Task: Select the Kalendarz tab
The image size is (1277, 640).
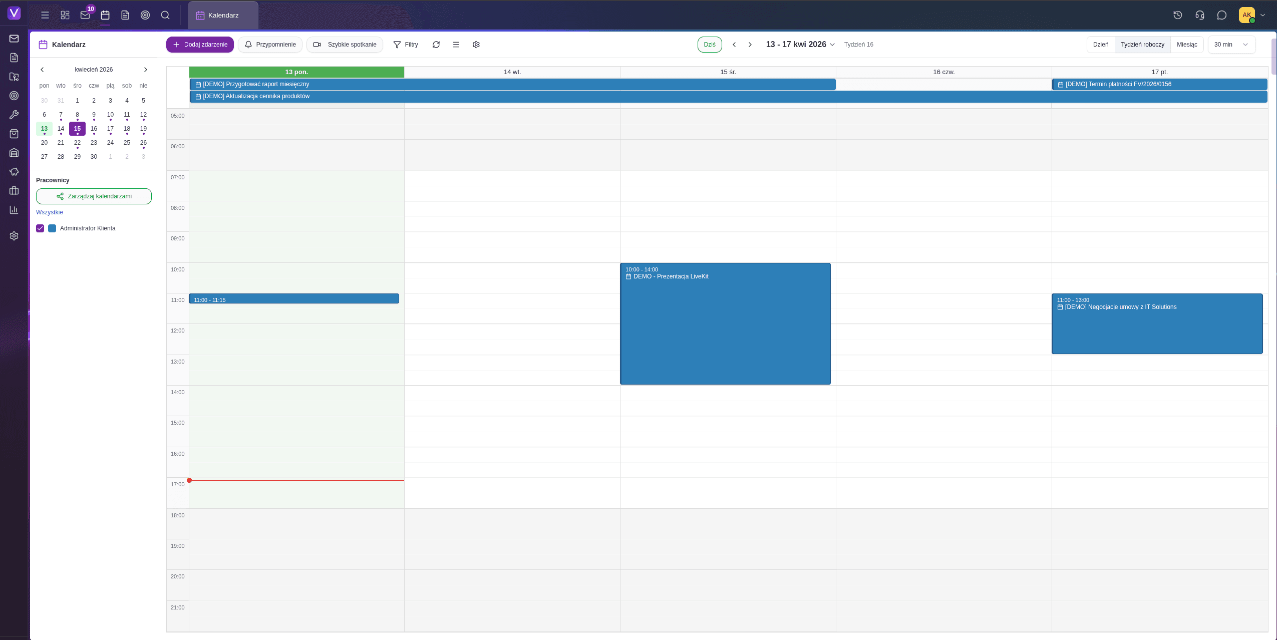Action: (x=222, y=15)
